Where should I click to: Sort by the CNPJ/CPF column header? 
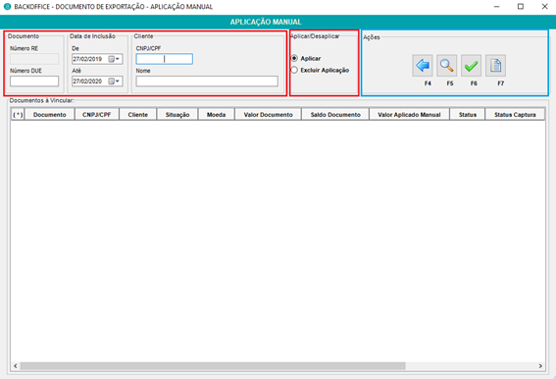97,115
